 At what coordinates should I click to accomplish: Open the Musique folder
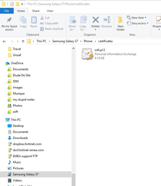tap(19, 94)
